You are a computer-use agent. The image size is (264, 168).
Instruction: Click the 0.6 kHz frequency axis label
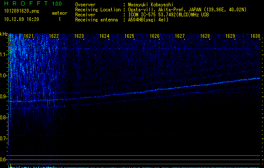tap(4, 160)
